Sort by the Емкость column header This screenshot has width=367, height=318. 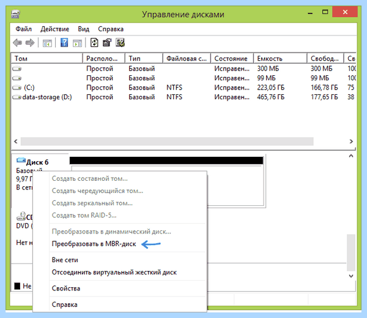coord(280,58)
